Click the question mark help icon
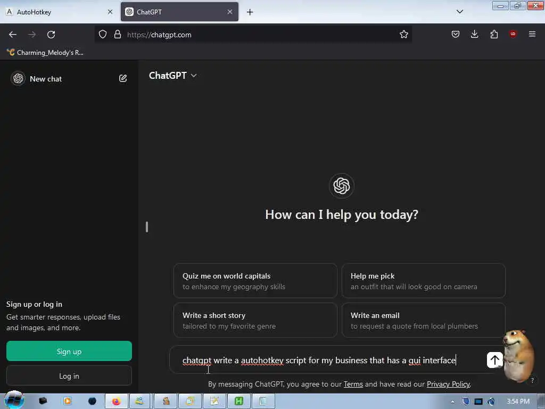 point(532,380)
